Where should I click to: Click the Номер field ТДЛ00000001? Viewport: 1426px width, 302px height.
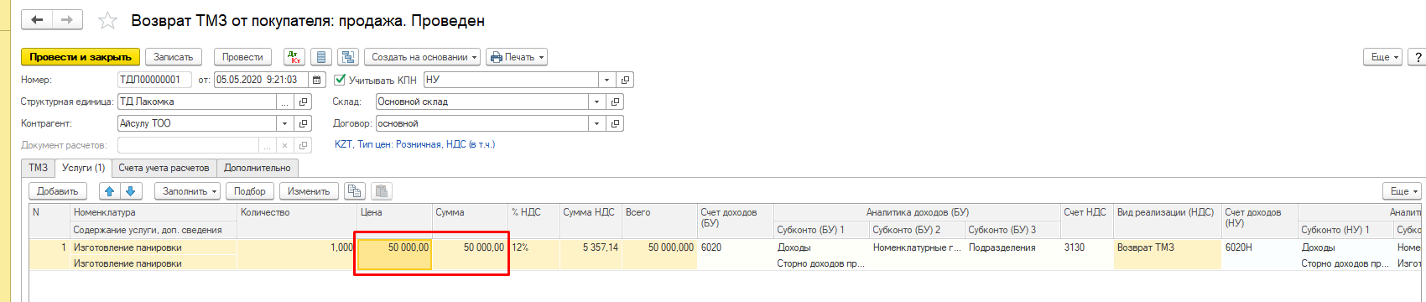(x=155, y=80)
